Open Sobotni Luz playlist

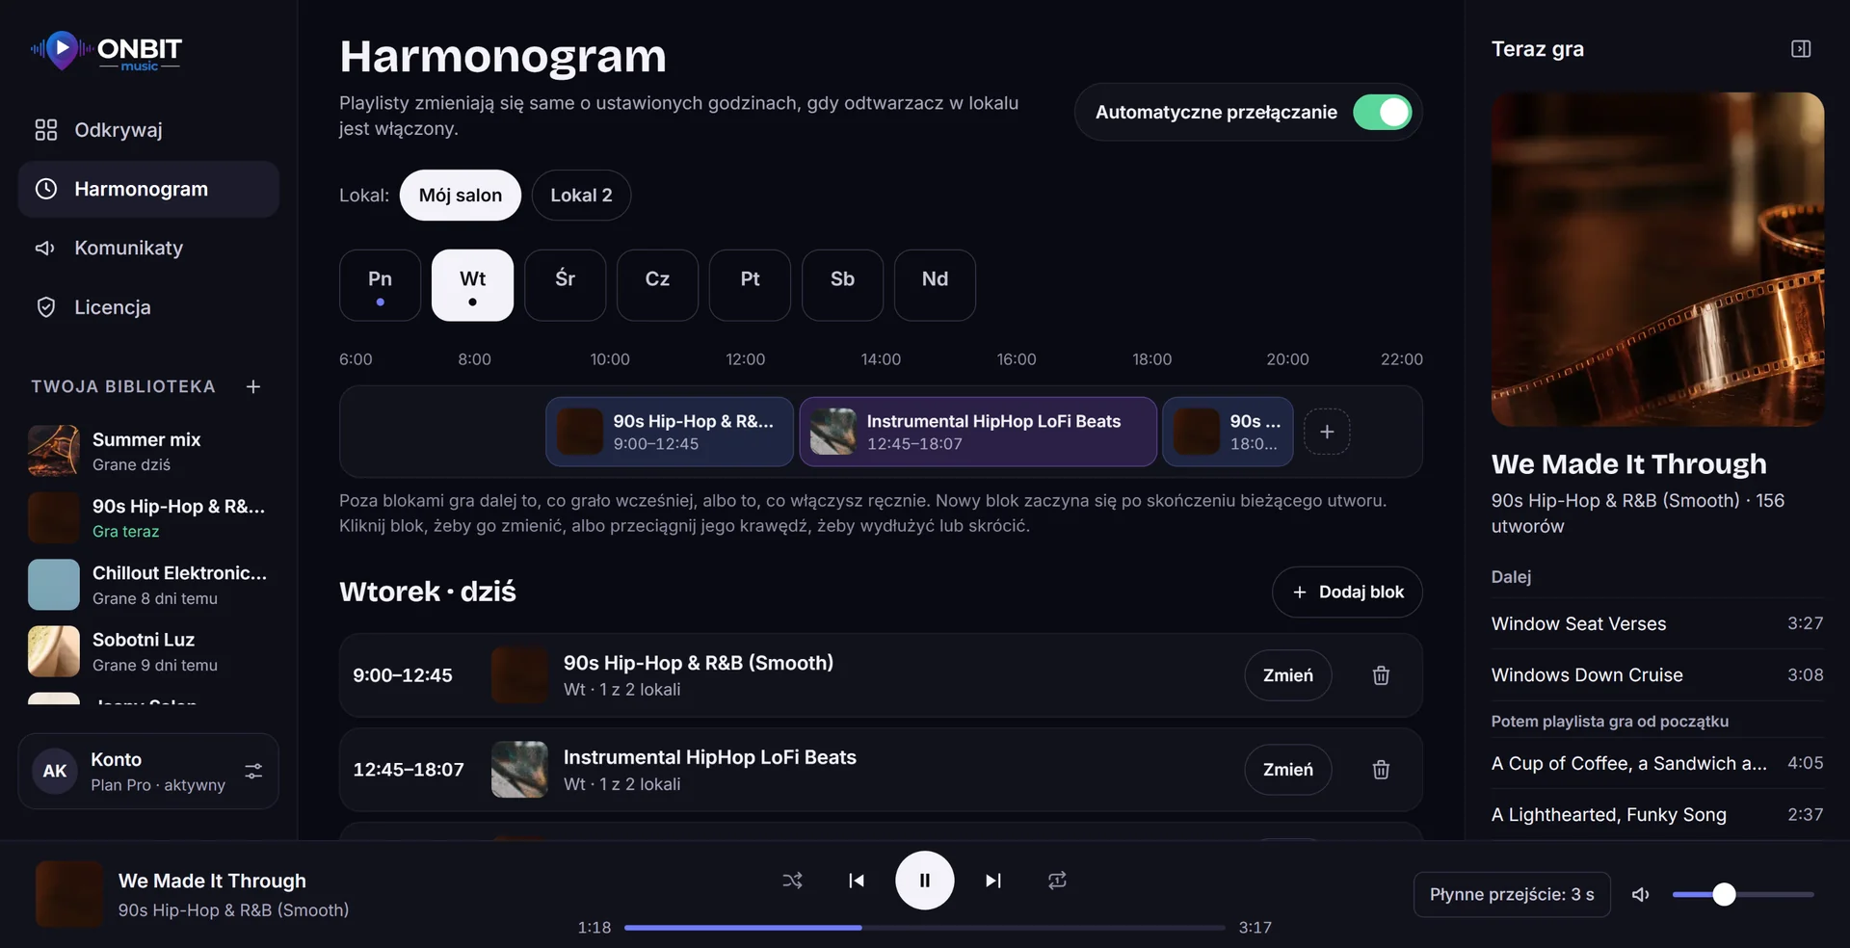148,651
